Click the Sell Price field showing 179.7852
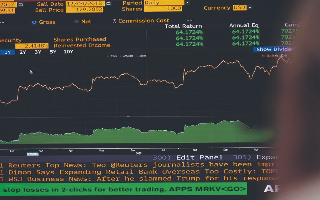This screenshot has width=320, height=200. click(84, 10)
